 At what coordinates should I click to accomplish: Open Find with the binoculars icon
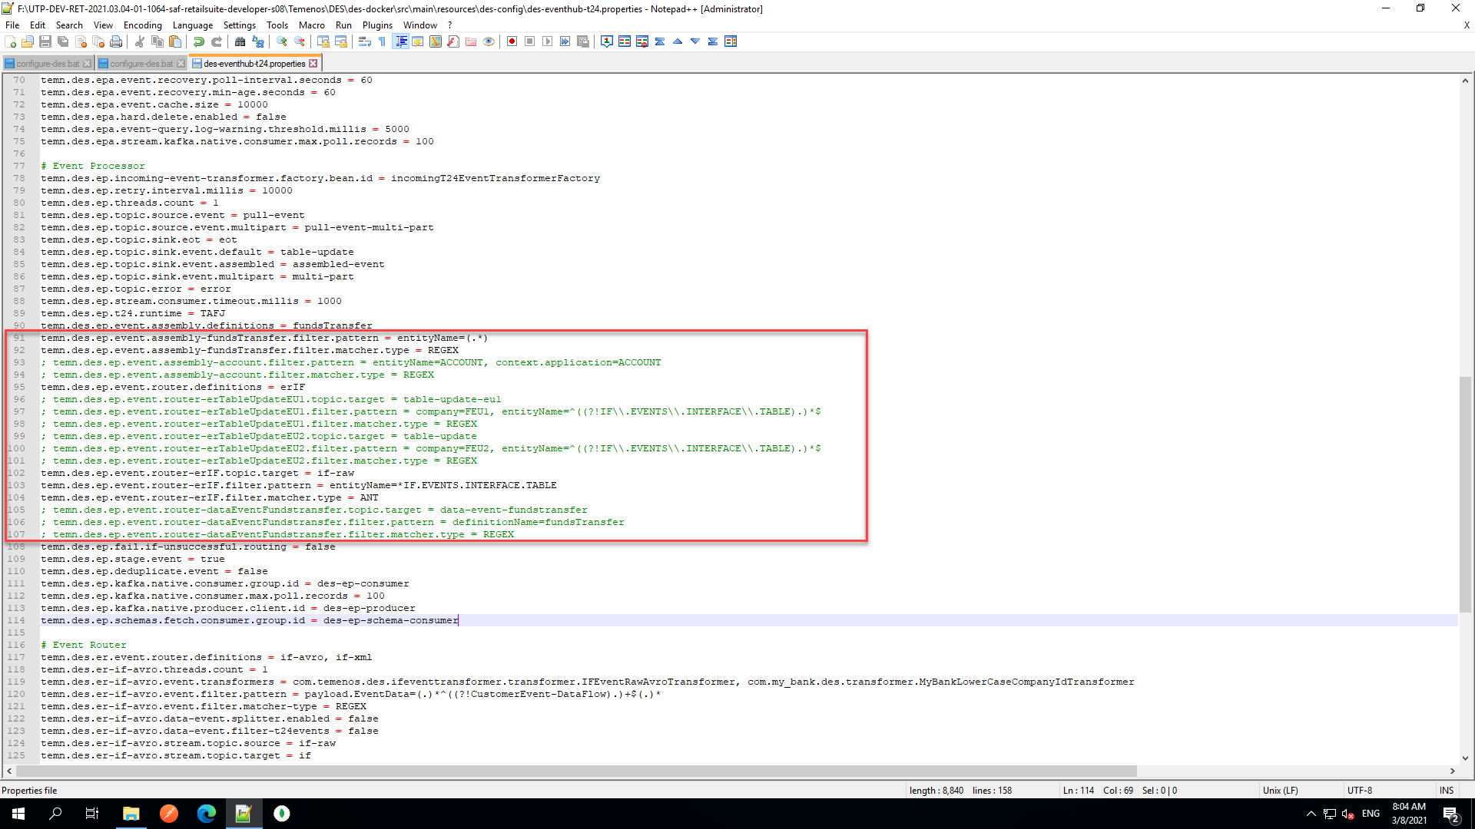240,41
